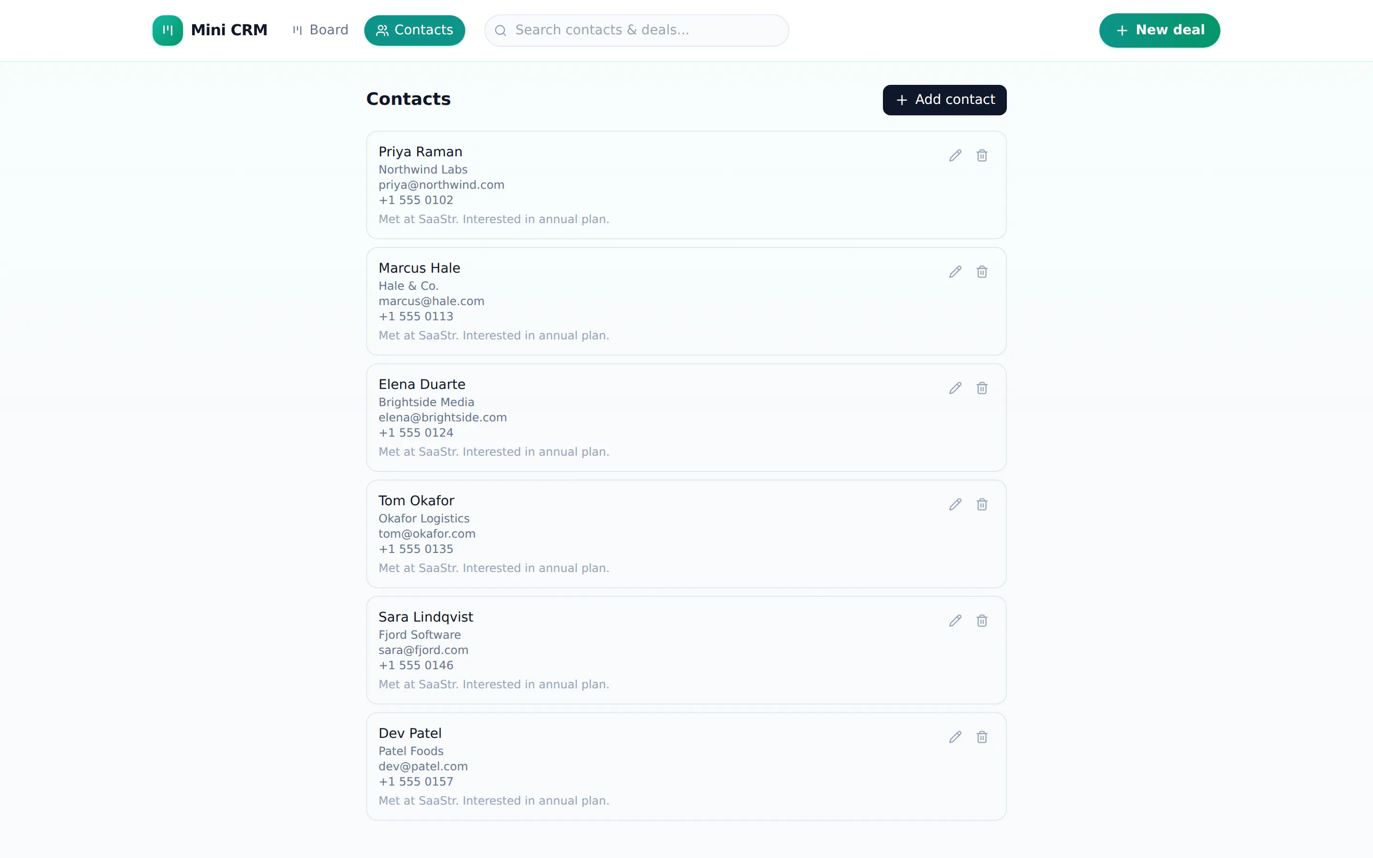This screenshot has height=858, width=1373.
Task: Click phone number +1 555 0102
Action: tap(416, 200)
